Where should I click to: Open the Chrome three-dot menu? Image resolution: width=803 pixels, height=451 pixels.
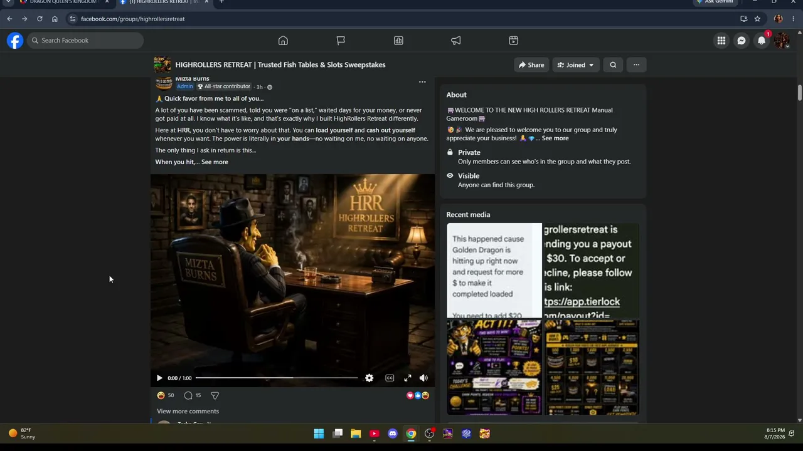pyautogui.click(x=793, y=19)
